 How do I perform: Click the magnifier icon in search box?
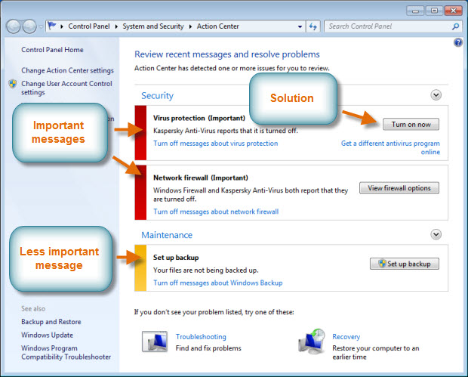pos(455,26)
